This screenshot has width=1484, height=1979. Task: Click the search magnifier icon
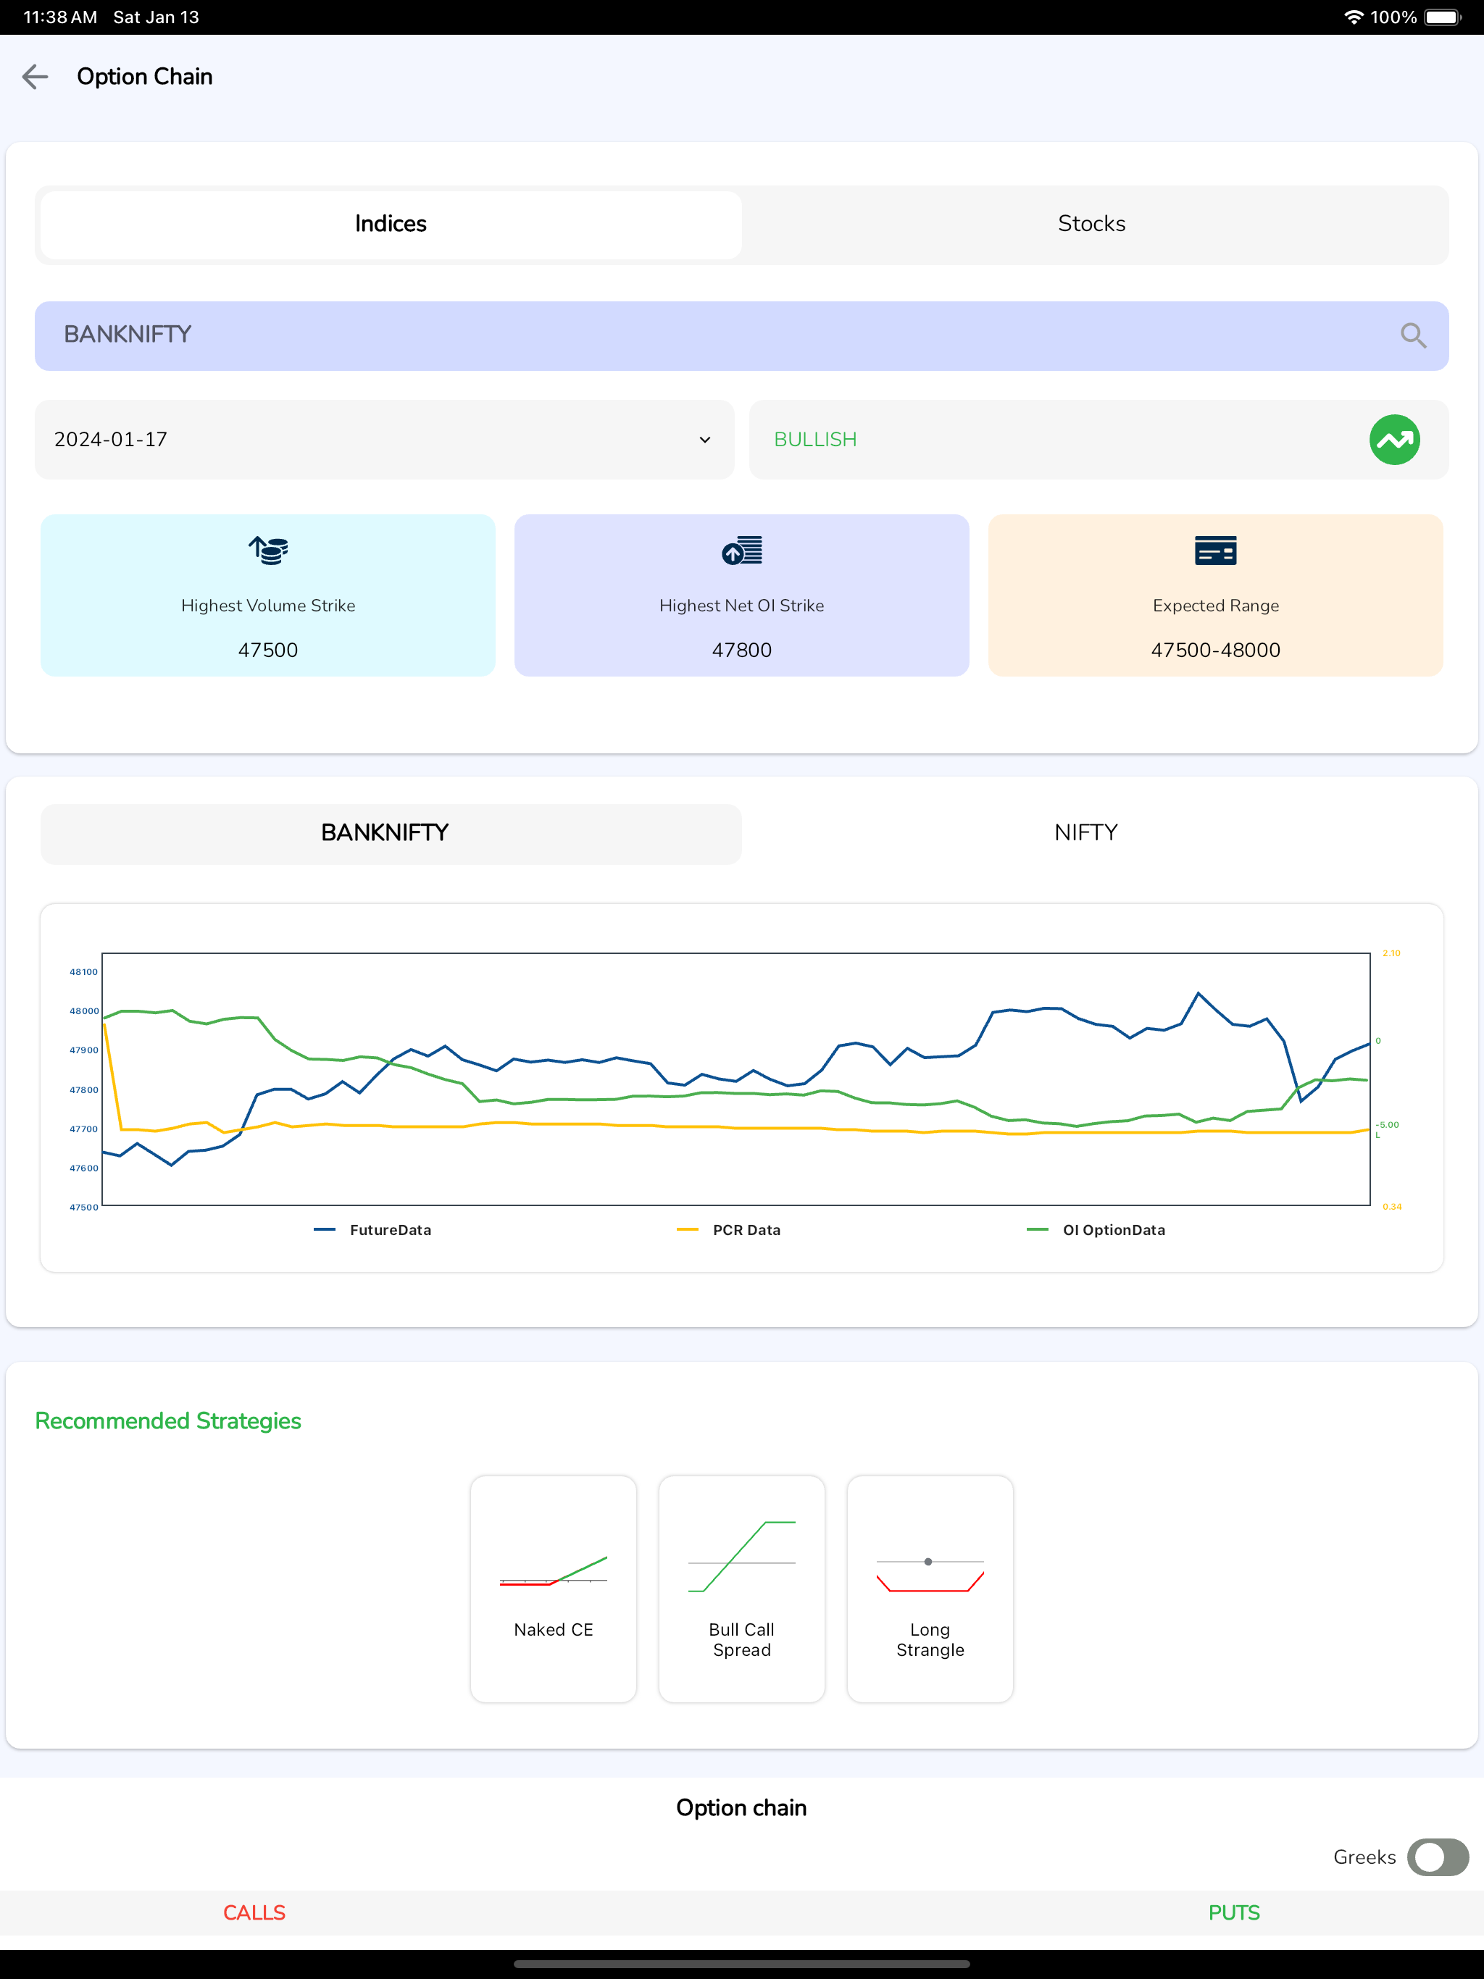click(1413, 335)
